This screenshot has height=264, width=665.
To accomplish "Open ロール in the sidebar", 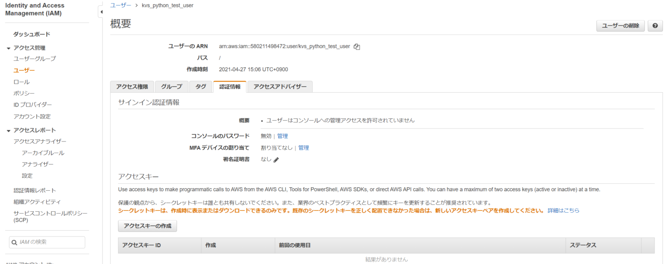I will coord(22,82).
